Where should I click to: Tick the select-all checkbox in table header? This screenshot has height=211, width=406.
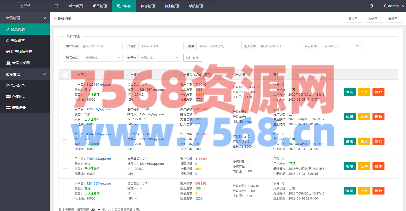tap(65, 75)
